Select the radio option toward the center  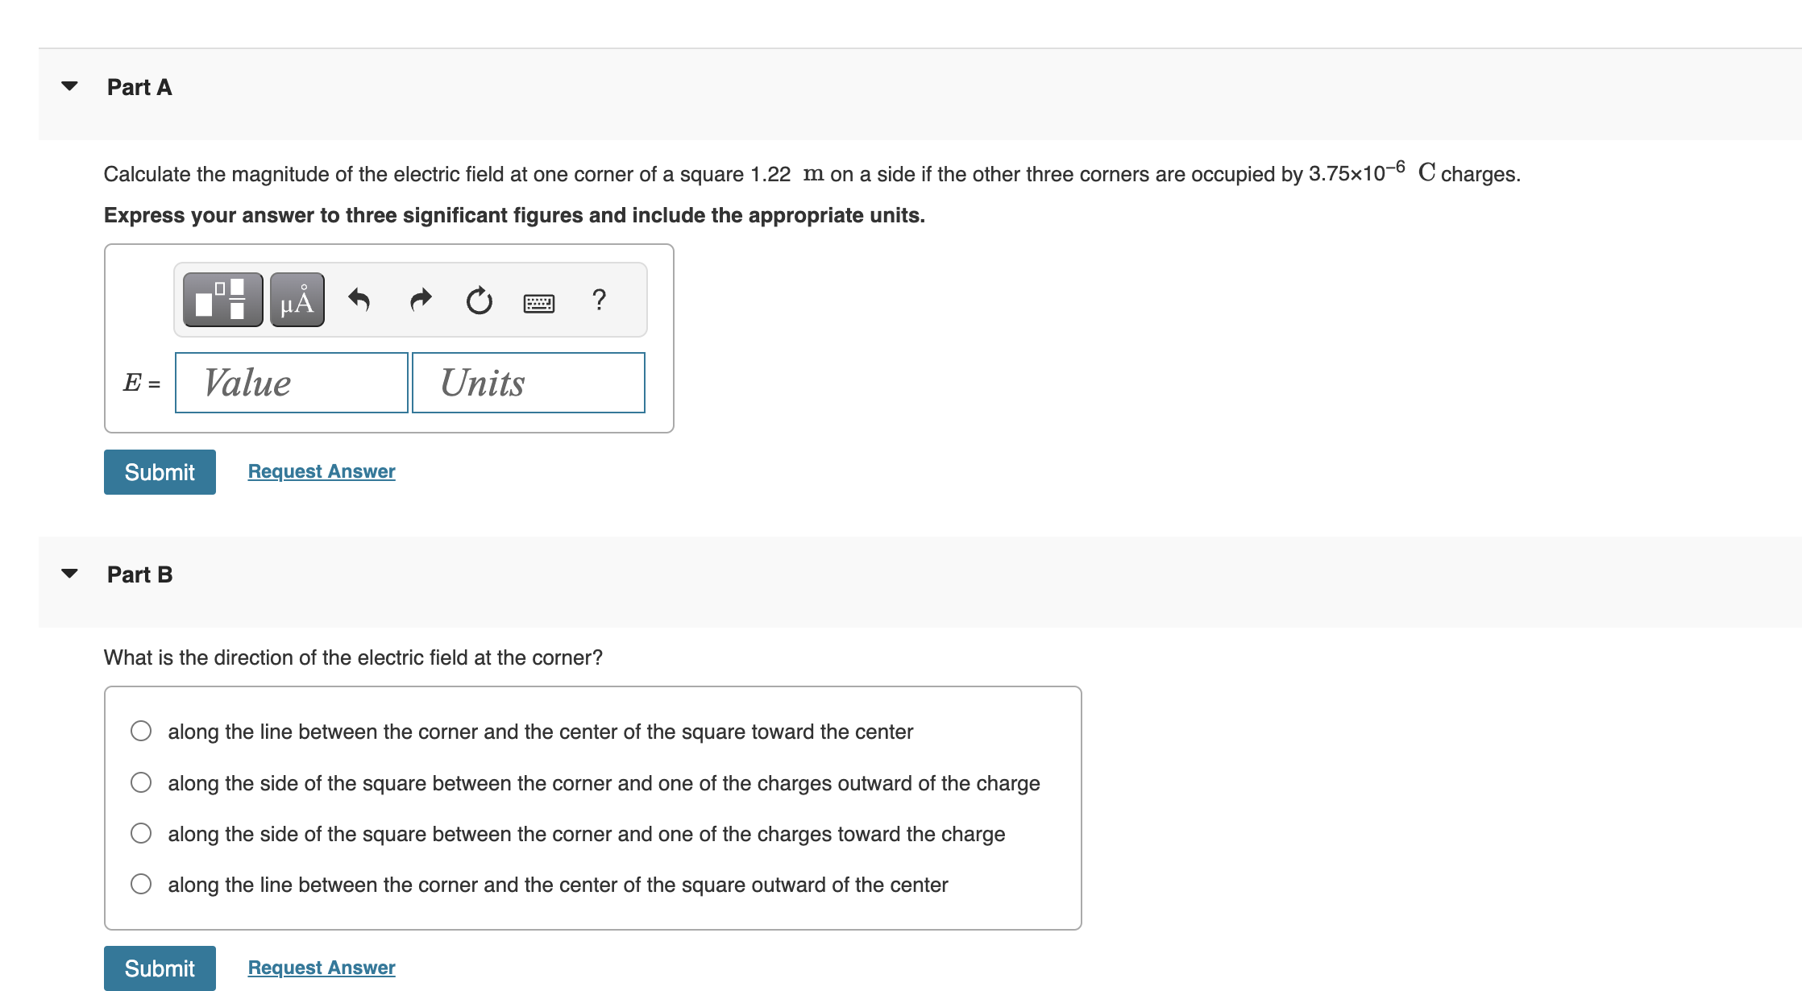click(141, 732)
